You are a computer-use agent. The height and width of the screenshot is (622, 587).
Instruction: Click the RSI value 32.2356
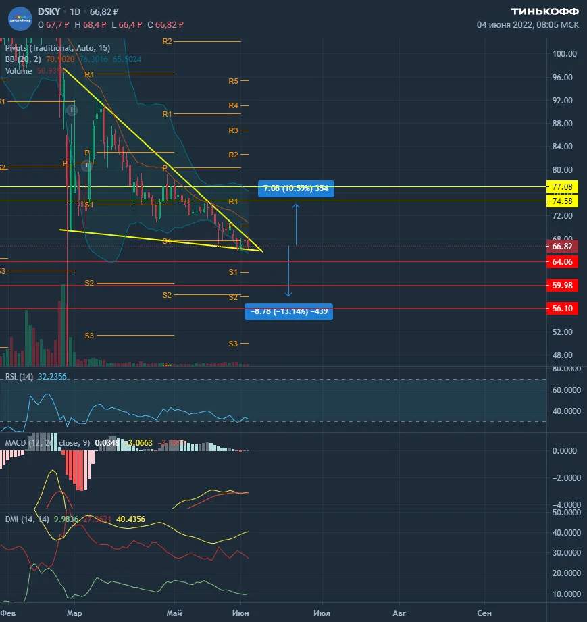point(52,376)
